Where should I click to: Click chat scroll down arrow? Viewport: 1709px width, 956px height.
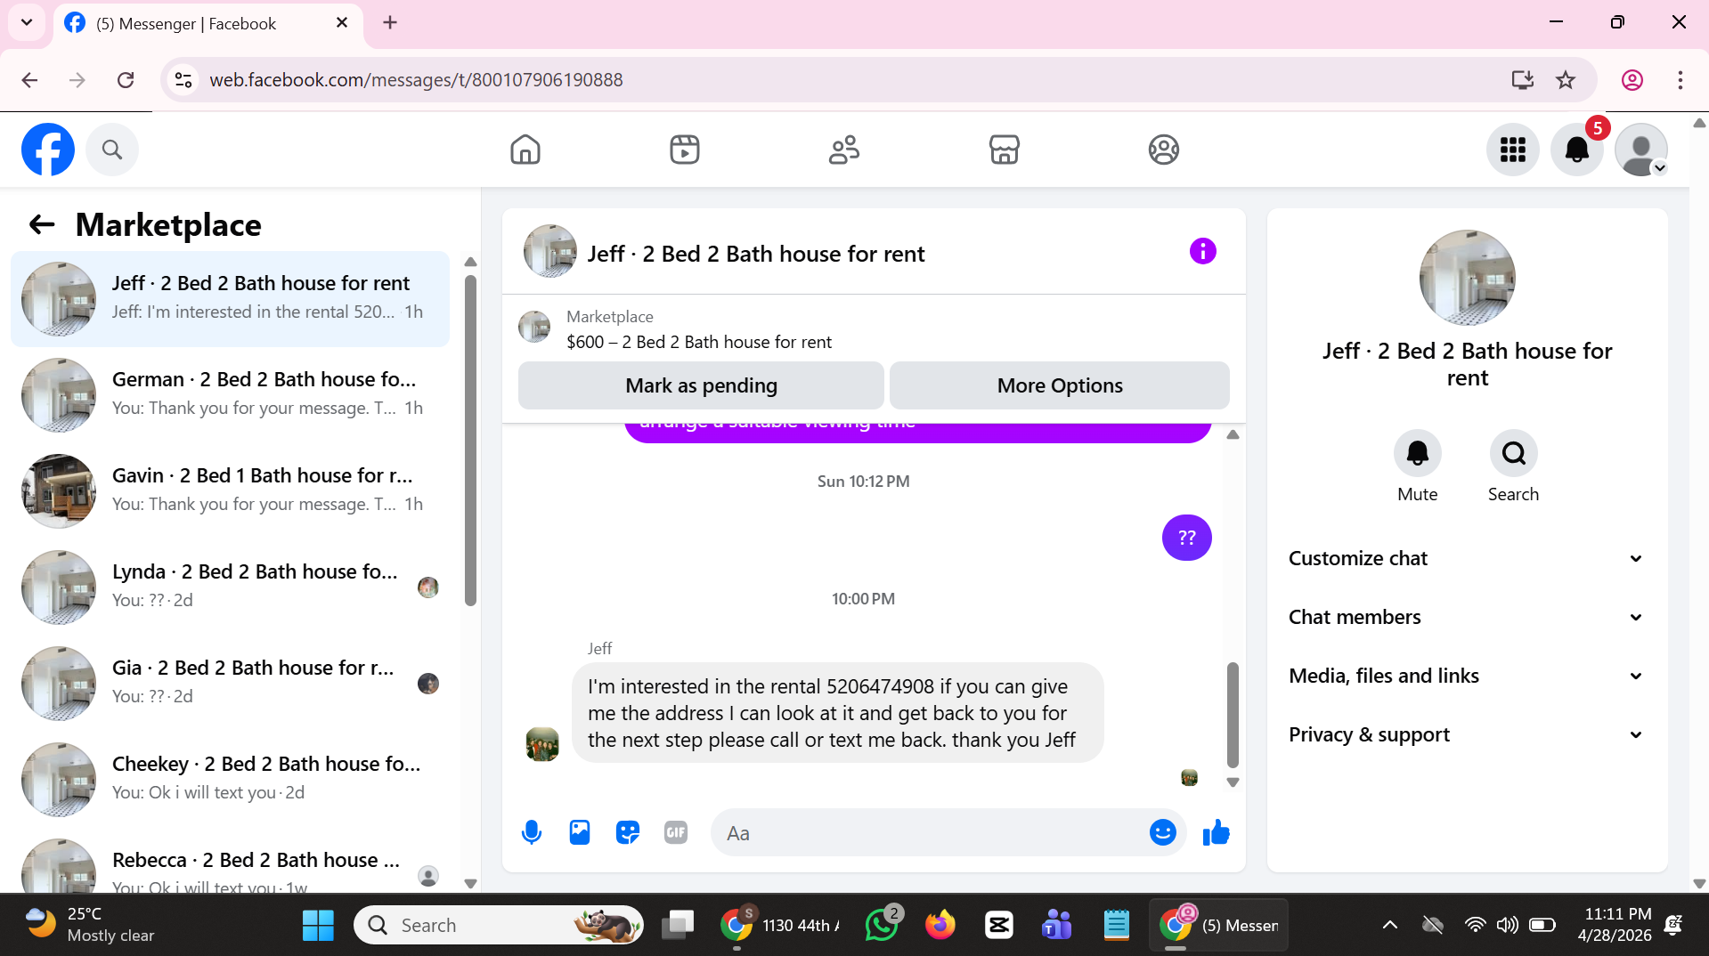coord(1233,782)
